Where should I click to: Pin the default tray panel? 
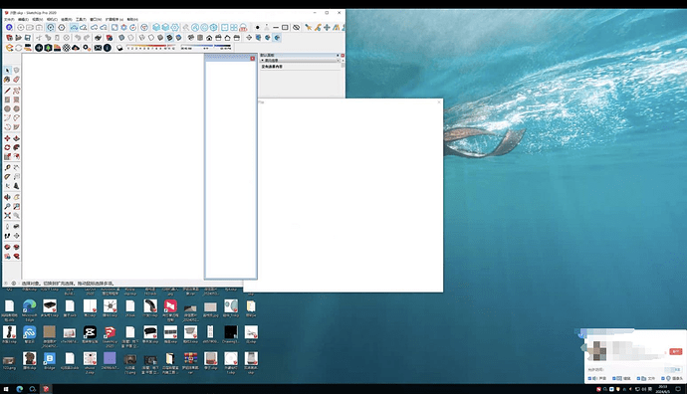(338, 55)
